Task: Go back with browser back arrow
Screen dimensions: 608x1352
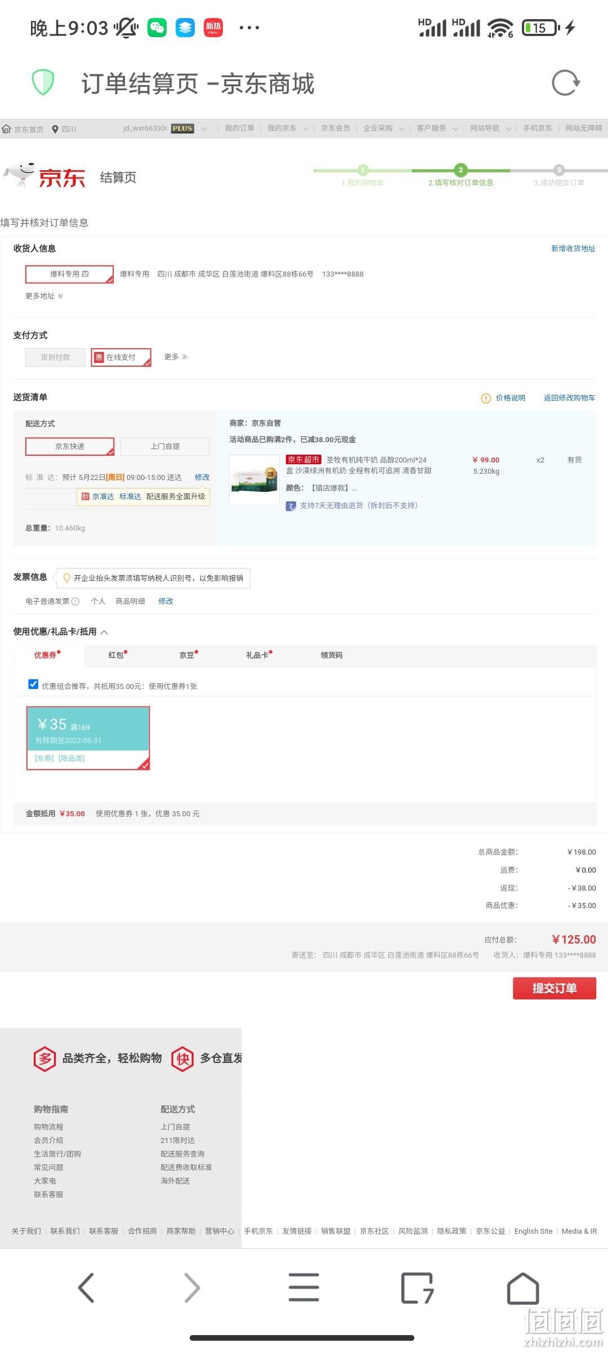Action: click(86, 1288)
